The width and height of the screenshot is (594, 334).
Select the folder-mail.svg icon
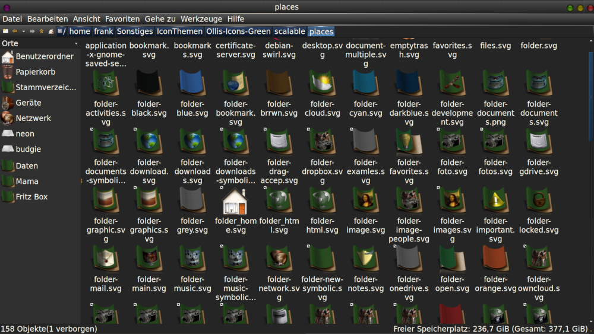pos(106,259)
